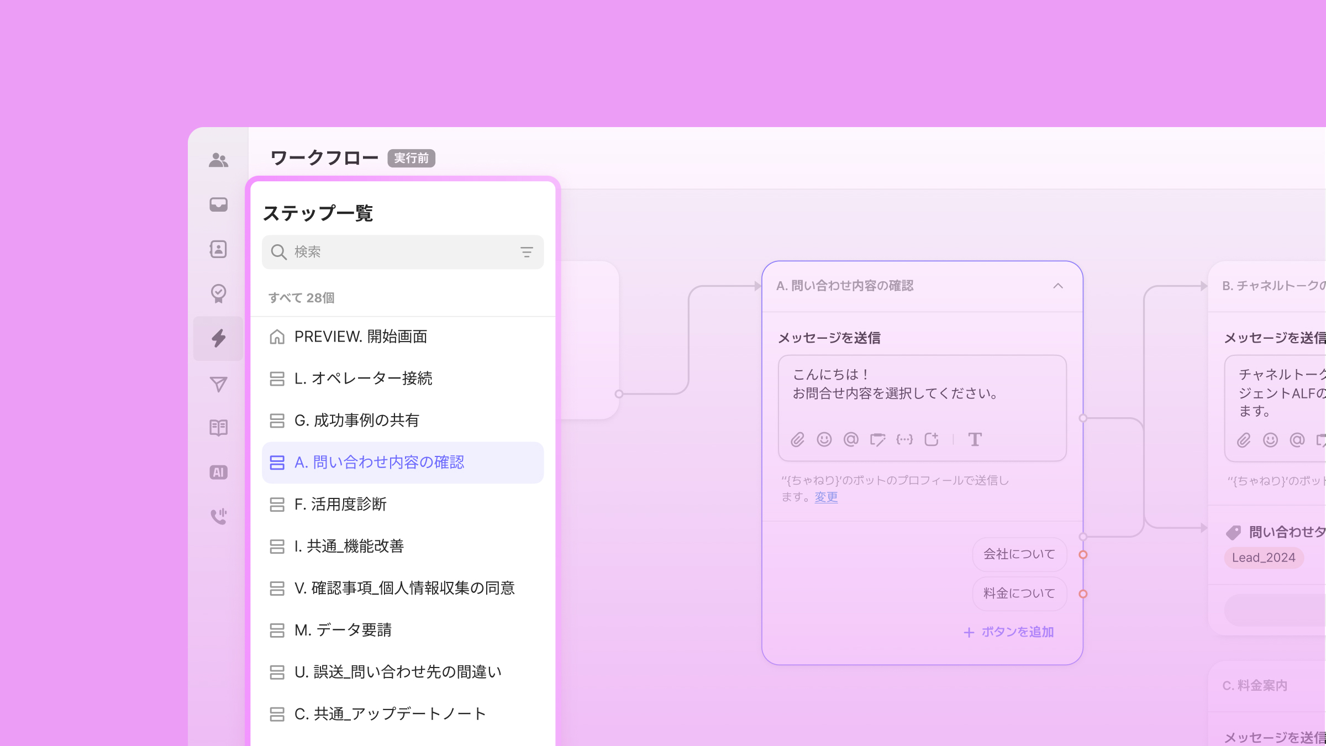The height and width of the screenshot is (746, 1326).
Task: Select F. 活用度診断 step in list
Action: (x=340, y=505)
